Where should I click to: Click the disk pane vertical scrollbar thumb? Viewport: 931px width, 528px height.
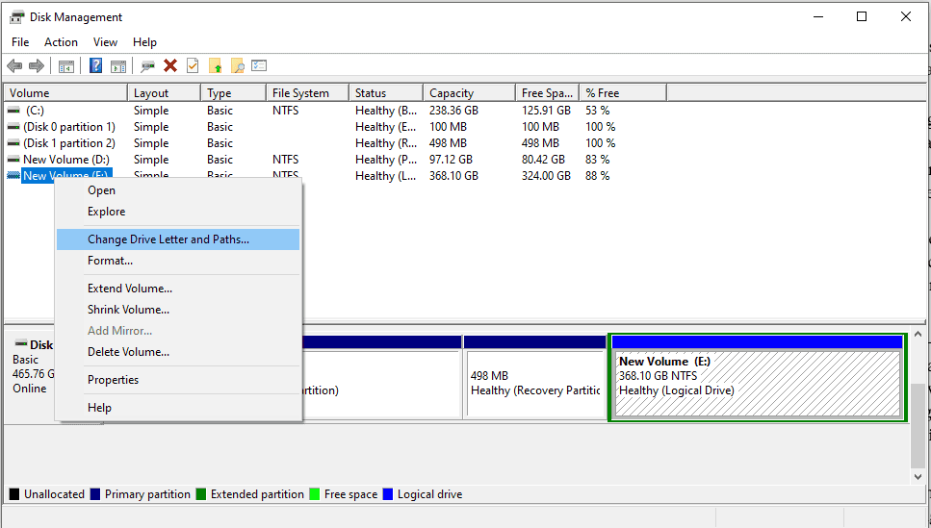point(918,424)
